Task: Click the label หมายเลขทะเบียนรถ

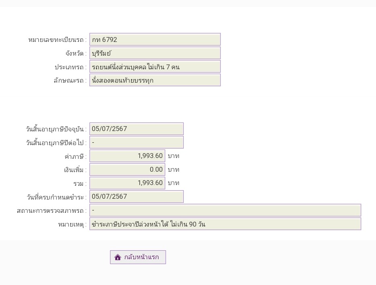Action: coord(57,40)
